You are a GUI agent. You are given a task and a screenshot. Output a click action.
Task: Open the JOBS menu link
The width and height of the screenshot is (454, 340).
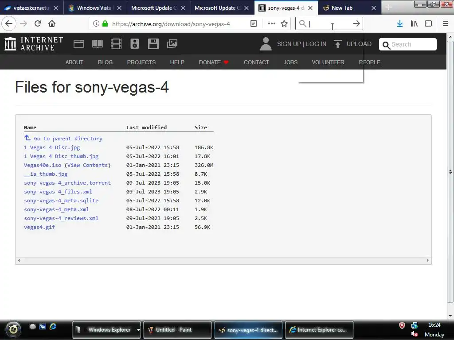pyautogui.click(x=290, y=62)
